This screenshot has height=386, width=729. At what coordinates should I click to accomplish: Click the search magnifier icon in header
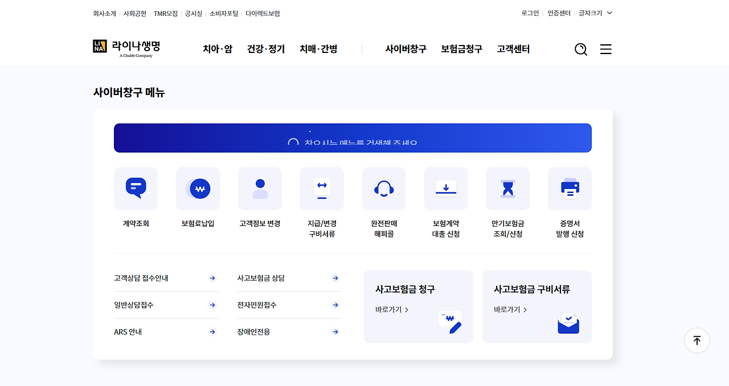click(x=581, y=50)
